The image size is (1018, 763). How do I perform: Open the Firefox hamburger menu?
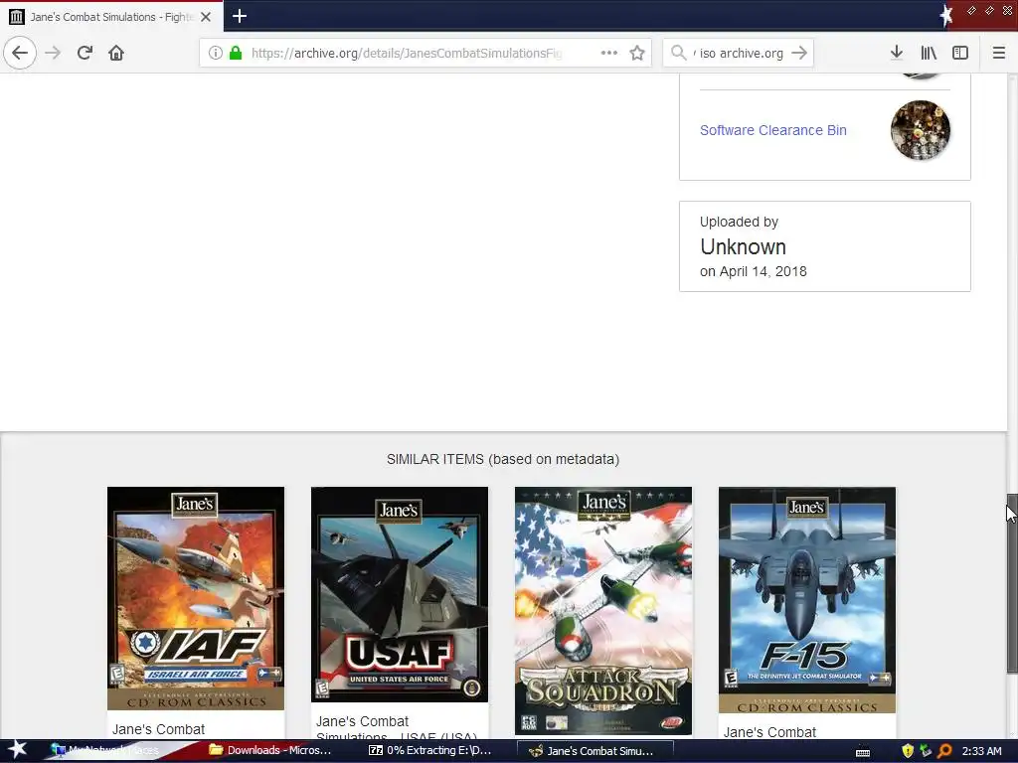coord(999,53)
